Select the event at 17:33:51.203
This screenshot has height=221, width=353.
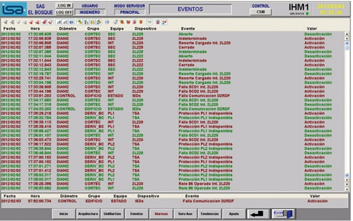pyautogui.click(x=172, y=95)
